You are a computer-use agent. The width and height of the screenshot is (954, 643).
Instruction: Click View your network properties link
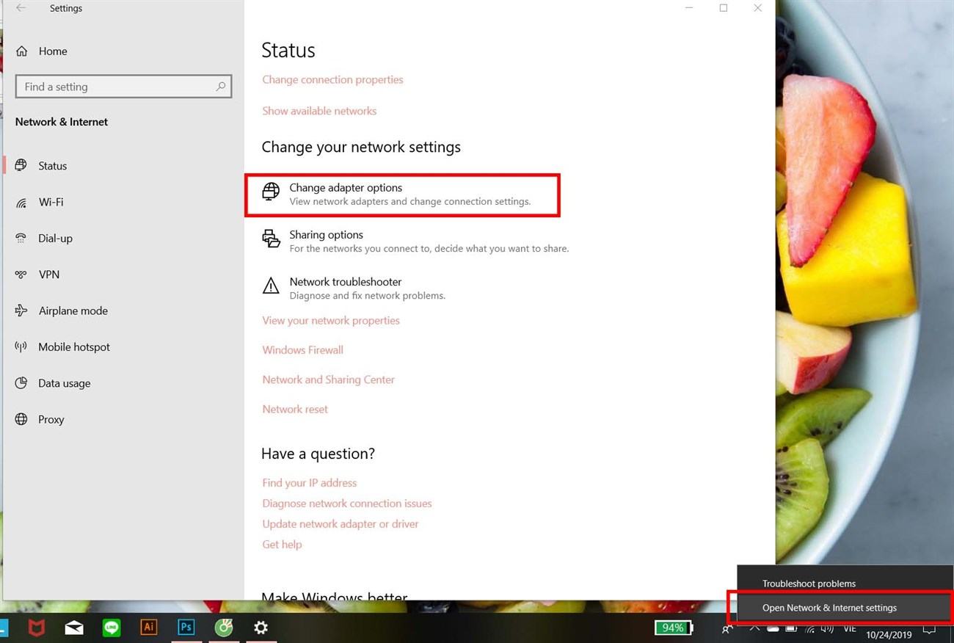[331, 321]
